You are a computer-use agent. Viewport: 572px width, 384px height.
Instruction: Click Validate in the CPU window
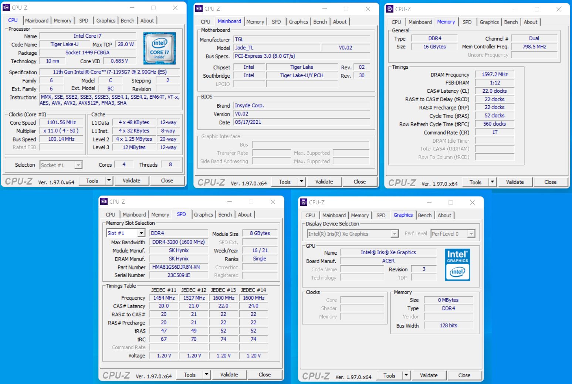click(131, 180)
